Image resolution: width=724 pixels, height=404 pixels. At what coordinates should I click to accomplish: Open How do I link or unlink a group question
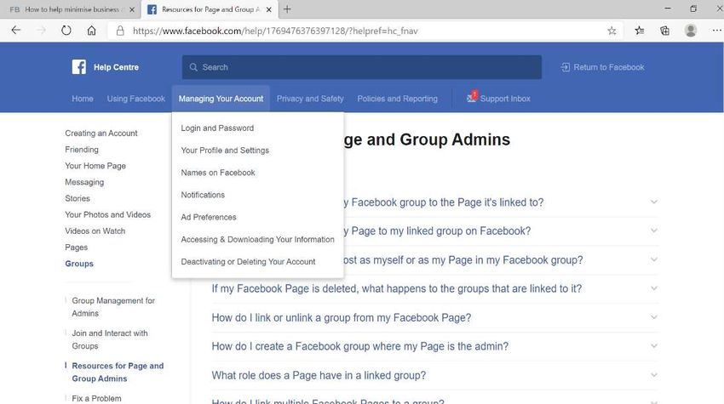click(x=342, y=318)
